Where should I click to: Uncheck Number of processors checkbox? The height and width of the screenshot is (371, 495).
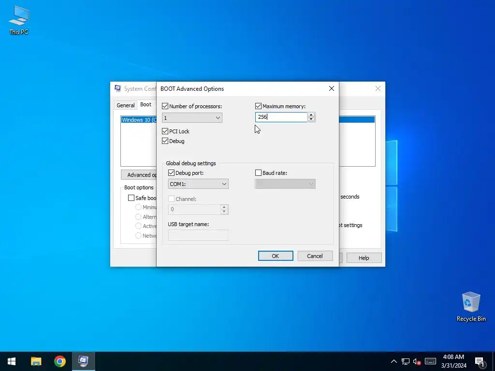click(x=165, y=106)
